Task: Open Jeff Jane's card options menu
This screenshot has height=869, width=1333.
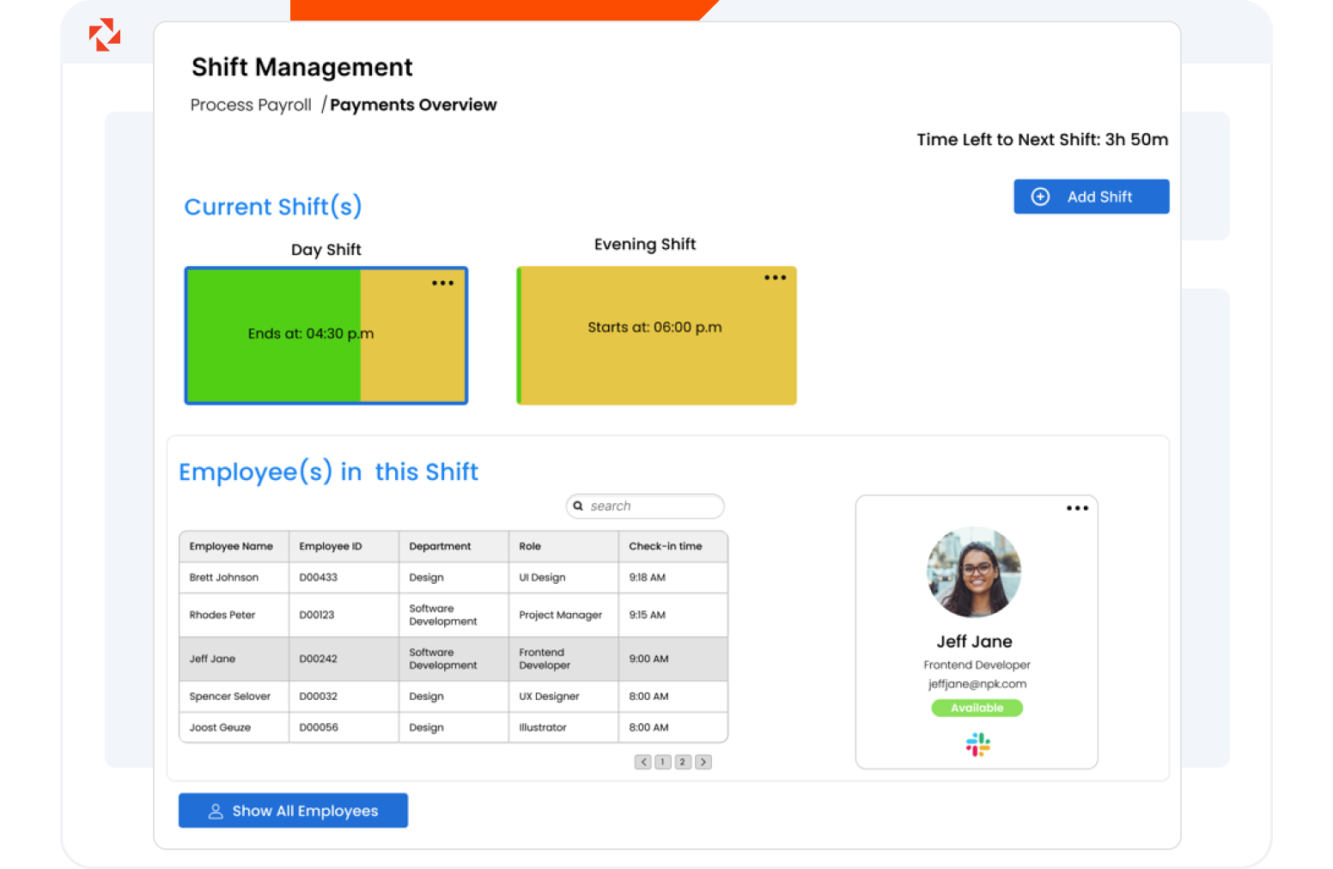Action: pyautogui.click(x=1077, y=508)
